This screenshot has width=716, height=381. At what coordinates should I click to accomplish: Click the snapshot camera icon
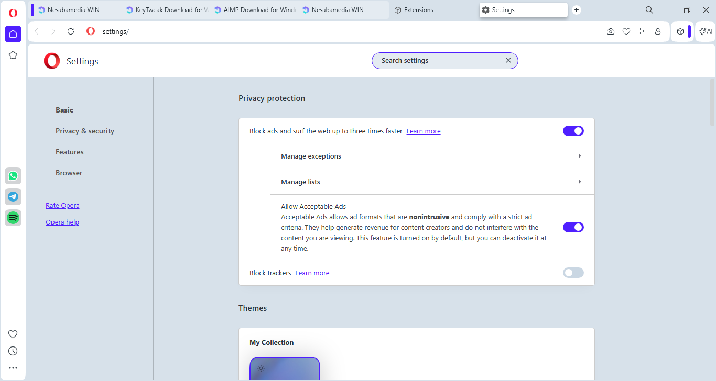tap(611, 31)
